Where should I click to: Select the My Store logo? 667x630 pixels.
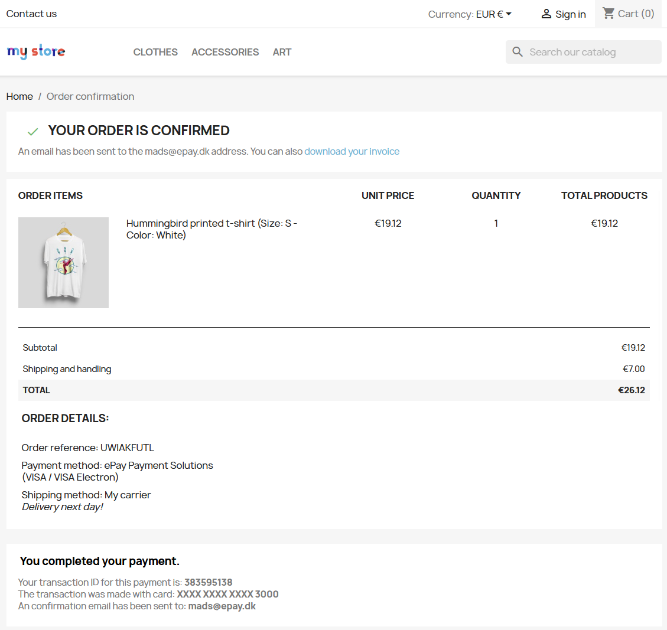[36, 51]
